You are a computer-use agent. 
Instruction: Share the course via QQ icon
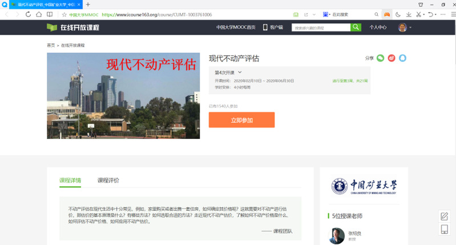tap(403, 58)
